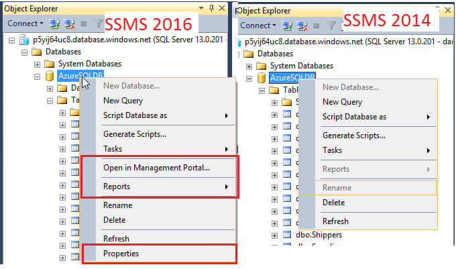The image size is (456, 269).
Task: Click Databases folder icon in SSMS 2014
Action: click(x=248, y=54)
